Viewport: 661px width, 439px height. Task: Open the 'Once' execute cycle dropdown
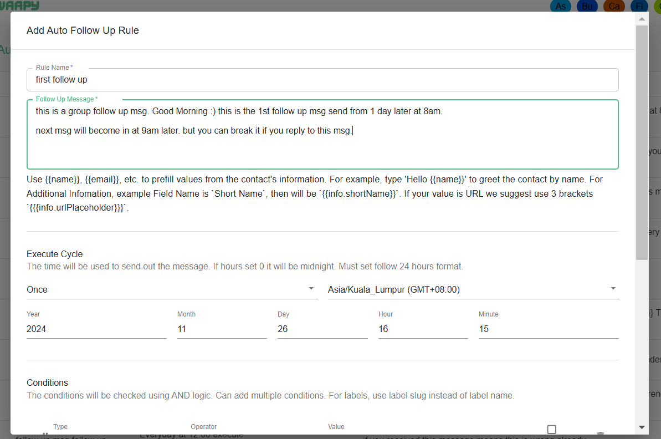172,289
